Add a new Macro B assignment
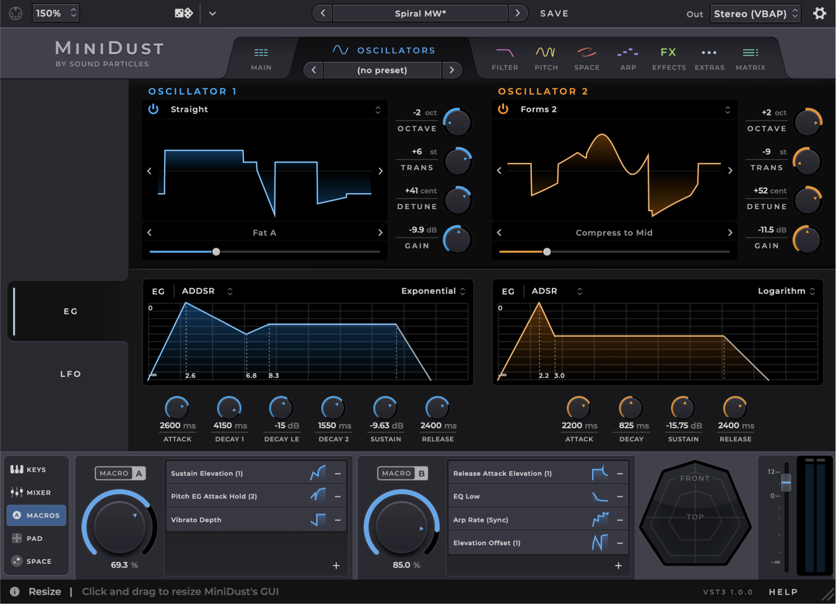The width and height of the screenshot is (836, 604). click(618, 566)
